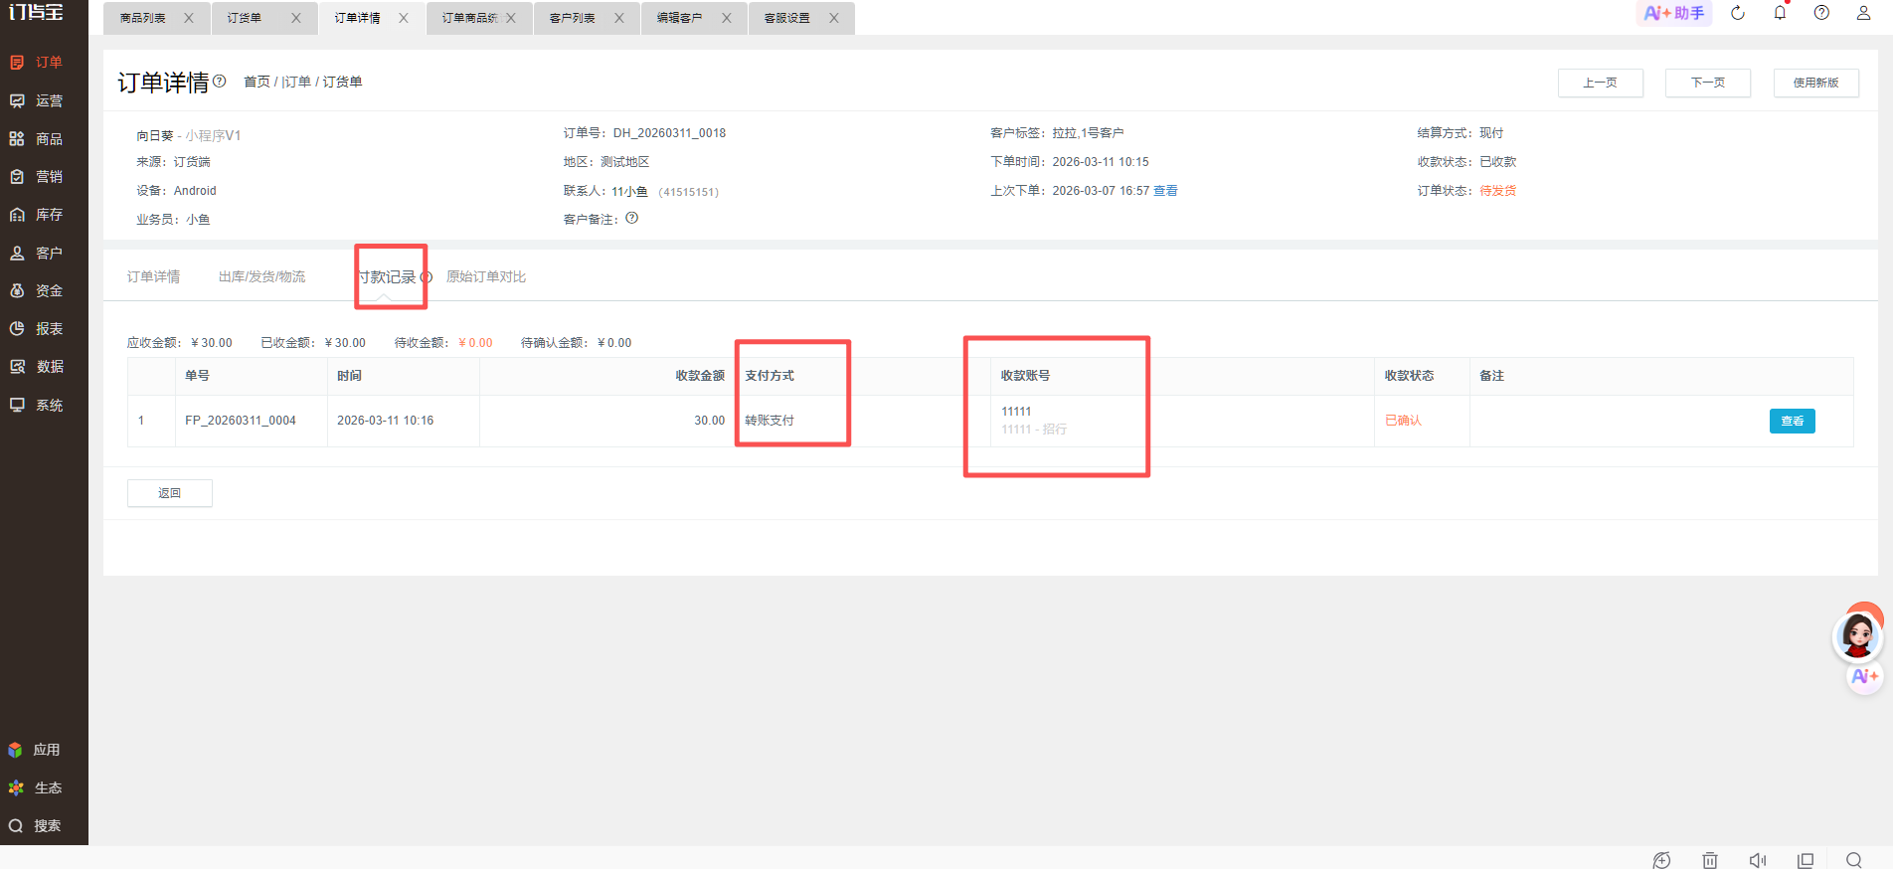The width and height of the screenshot is (1893, 869).
Task: Close the 客服设置 tab
Action: click(x=834, y=18)
